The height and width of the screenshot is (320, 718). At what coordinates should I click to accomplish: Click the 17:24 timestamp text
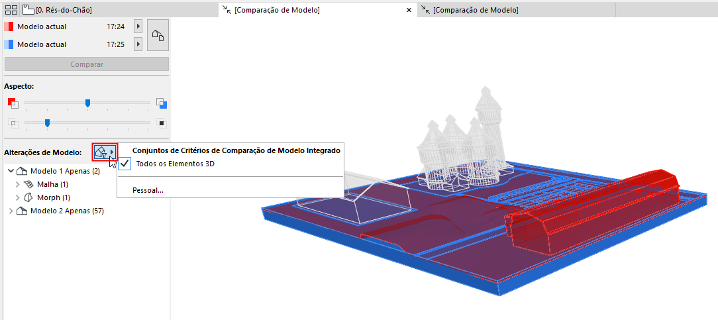pyautogui.click(x=116, y=27)
